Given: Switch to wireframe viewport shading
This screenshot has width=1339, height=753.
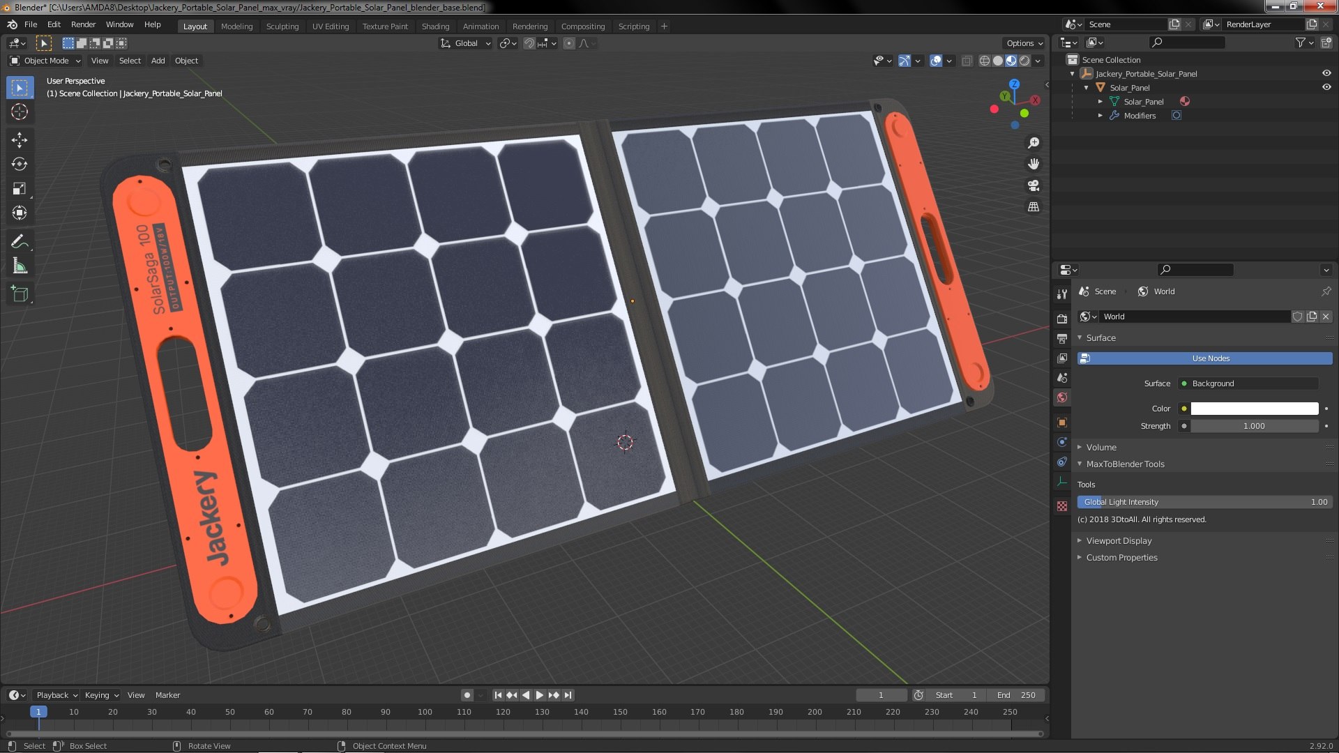Looking at the screenshot, I should 985,61.
